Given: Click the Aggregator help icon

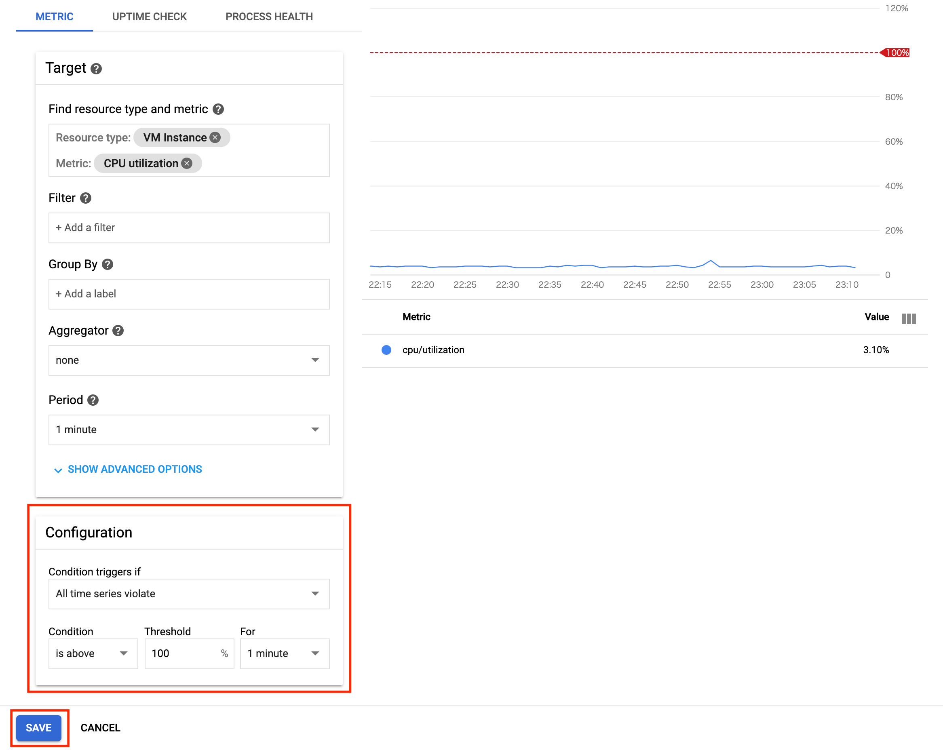Looking at the screenshot, I should tap(118, 331).
